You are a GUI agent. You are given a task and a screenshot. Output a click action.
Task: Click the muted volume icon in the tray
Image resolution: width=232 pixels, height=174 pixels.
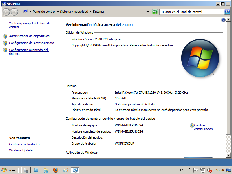tap(209, 170)
